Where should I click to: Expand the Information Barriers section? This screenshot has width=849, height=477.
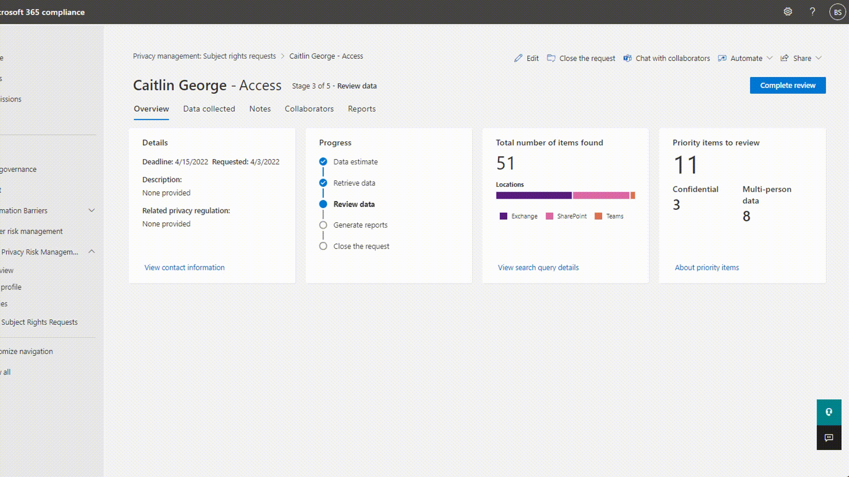(92, 210)
